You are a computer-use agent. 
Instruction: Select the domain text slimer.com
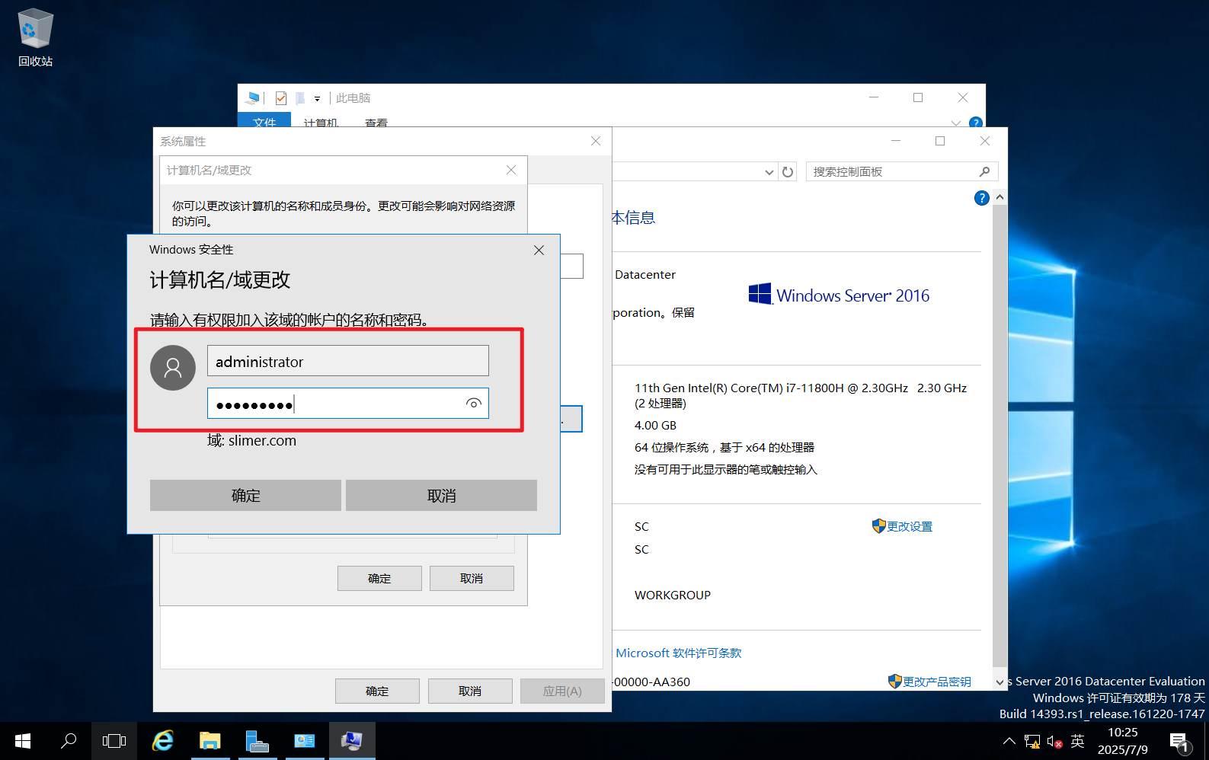pyautogui.click(x=262, y=440)
